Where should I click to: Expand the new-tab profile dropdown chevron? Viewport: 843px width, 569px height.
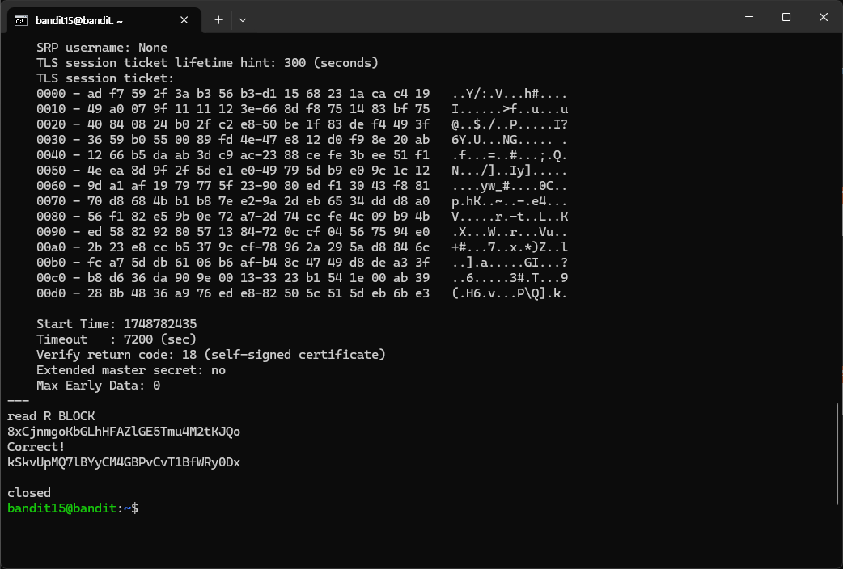(x=243, y=20)
